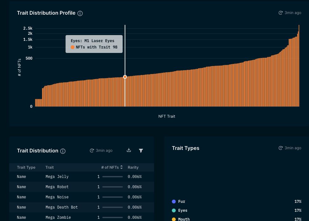Select the Mega Robot row
This screenshot has height=221, width=309.
[x=82, y=187]
